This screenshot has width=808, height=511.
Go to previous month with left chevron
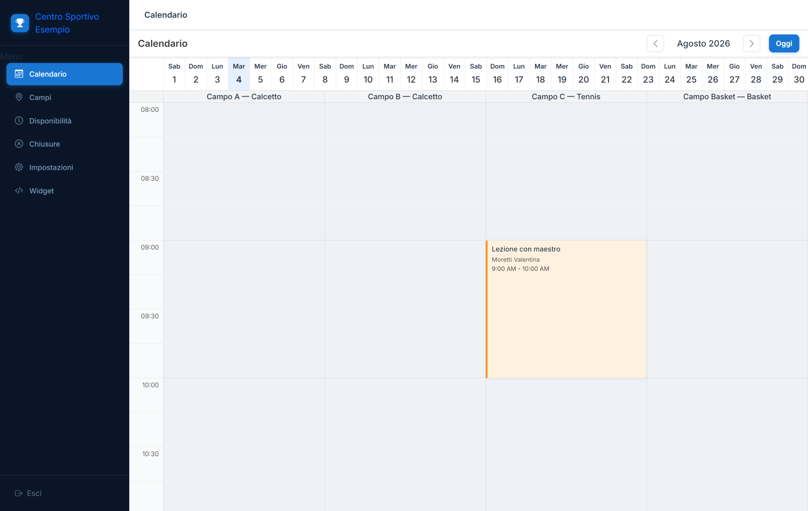point(655,43)
